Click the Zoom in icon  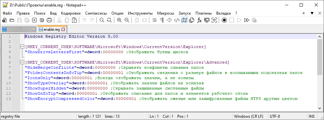tap(119, 20)
